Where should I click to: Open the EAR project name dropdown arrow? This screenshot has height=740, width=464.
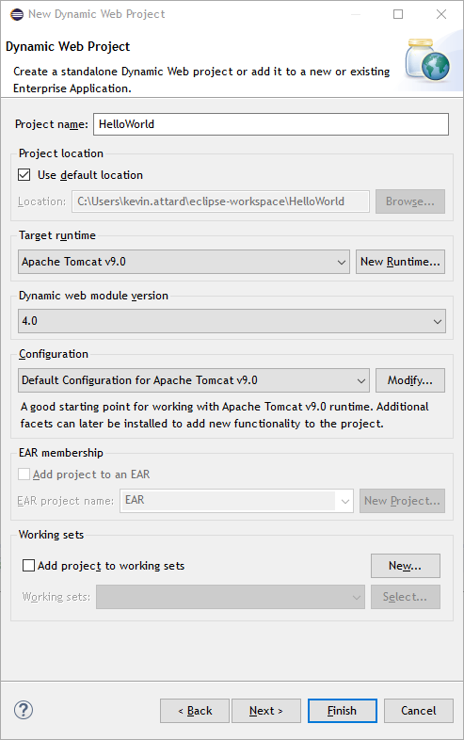[345, 501]
